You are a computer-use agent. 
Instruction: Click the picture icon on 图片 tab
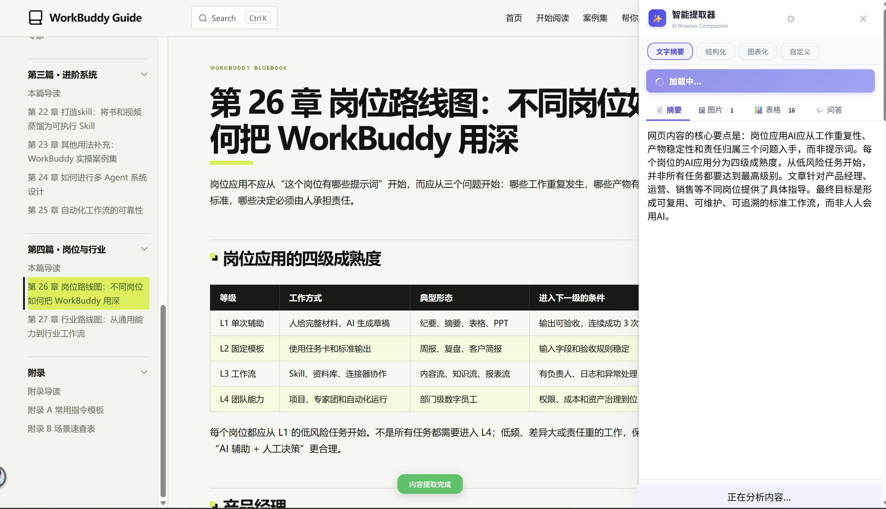tap(701, 110)
